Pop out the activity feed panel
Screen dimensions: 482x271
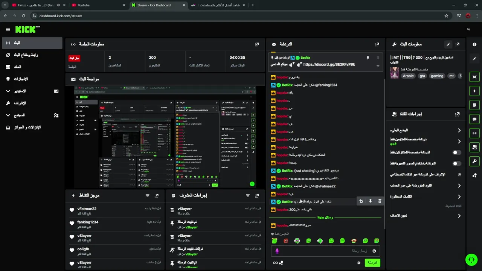click(x=156, y=196)
